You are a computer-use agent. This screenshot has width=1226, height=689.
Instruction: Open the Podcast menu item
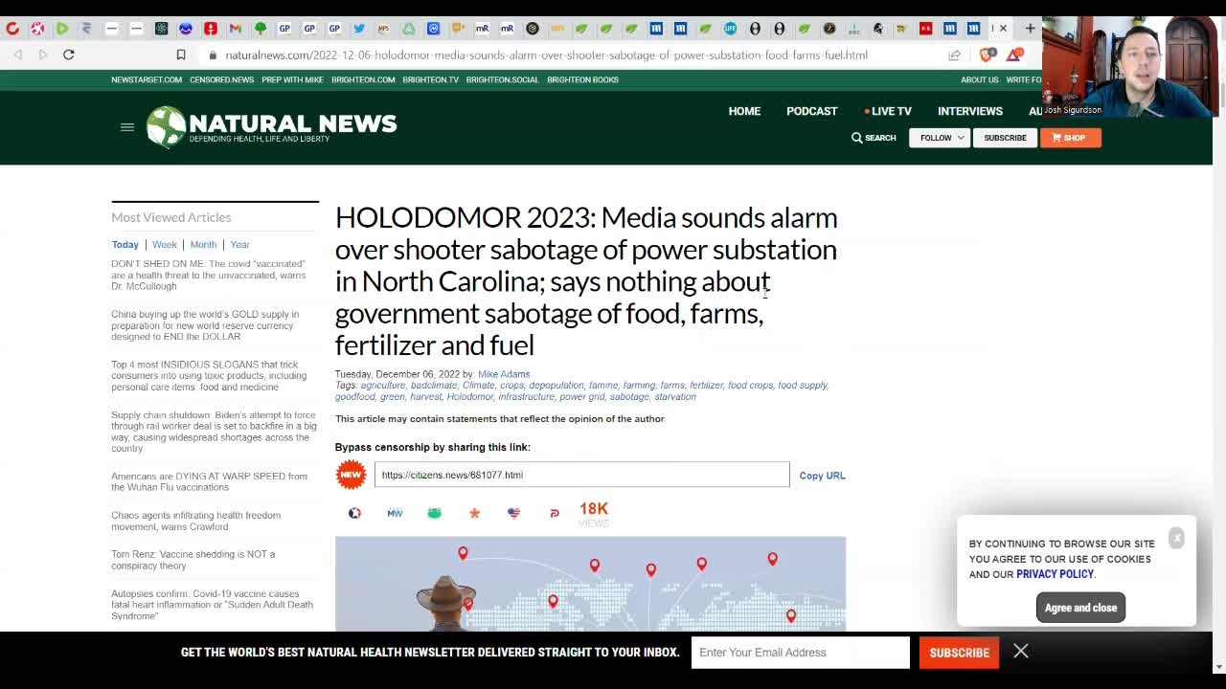(811, 111)
